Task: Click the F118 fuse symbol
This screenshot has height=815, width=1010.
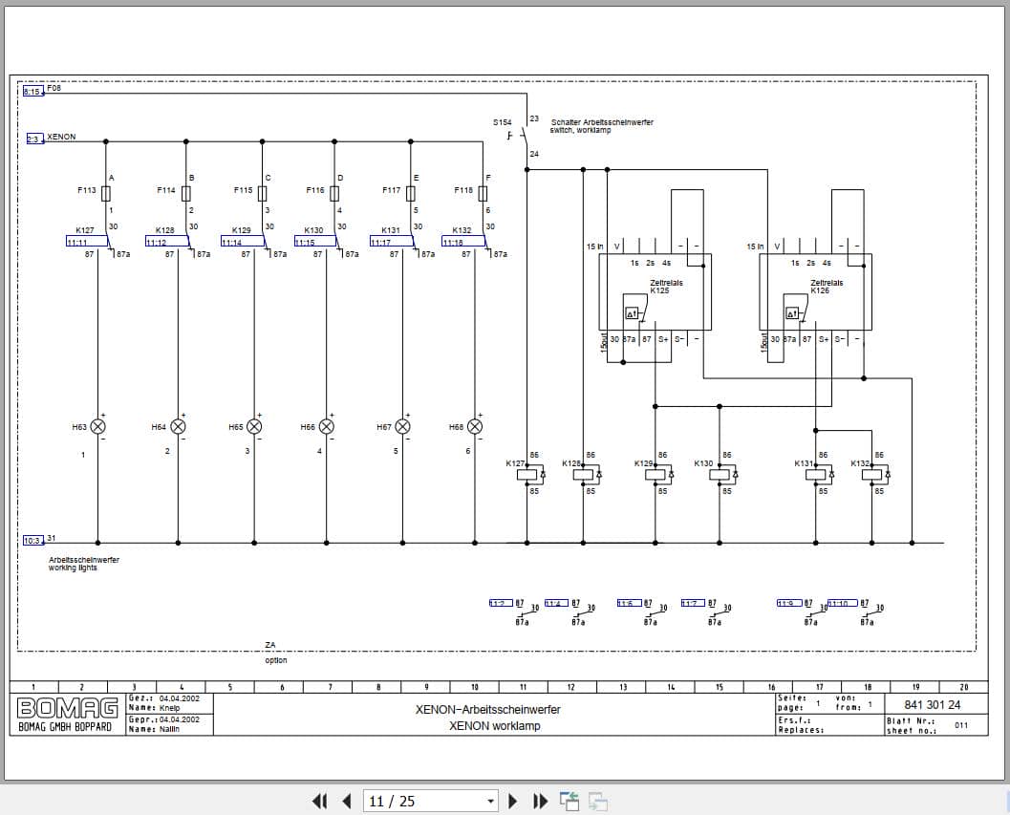Action: tap(483, 193)
